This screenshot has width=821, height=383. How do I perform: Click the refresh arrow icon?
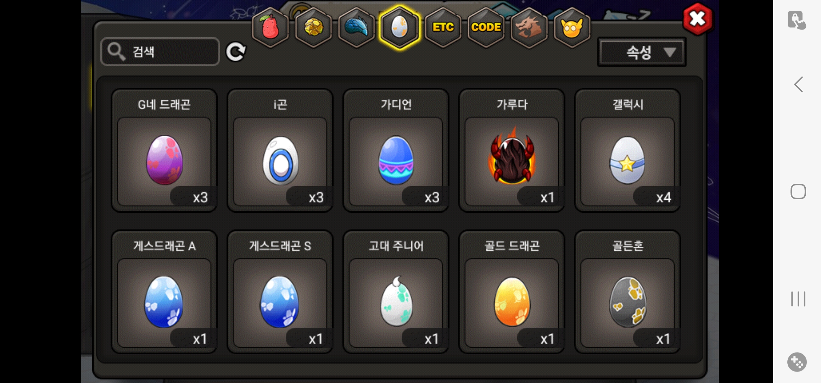pos(236,52)
